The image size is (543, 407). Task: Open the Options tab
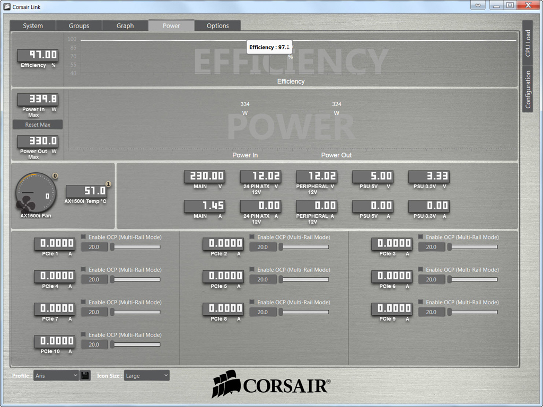click(217, 25)
